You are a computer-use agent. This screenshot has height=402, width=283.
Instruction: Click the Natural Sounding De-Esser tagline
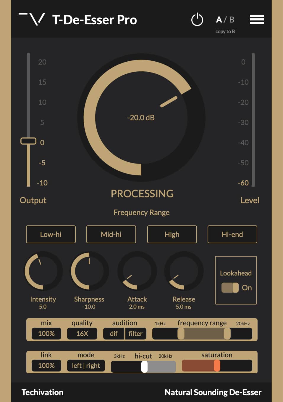(x=213, y=392)
